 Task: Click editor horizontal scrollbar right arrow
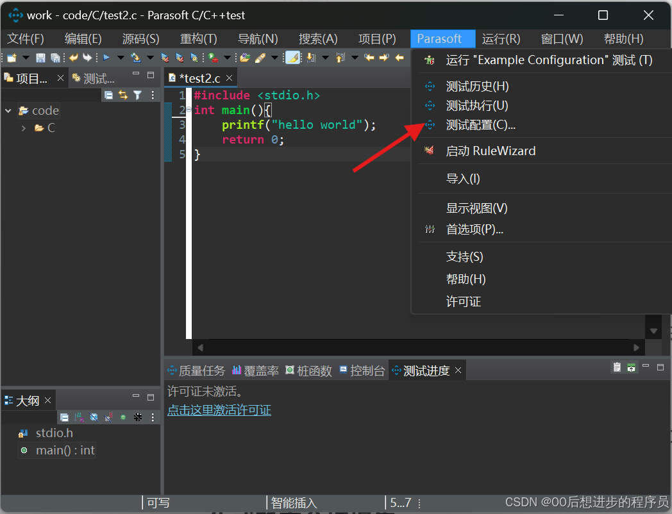[x=637, y=347]
